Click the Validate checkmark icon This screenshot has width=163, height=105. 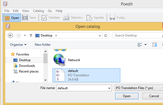44,18
